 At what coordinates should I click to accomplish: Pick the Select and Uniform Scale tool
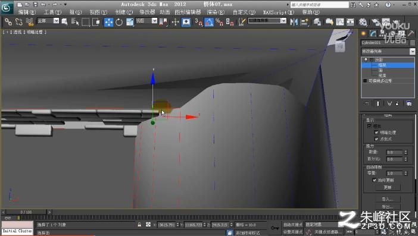click(x=130, y=22)
